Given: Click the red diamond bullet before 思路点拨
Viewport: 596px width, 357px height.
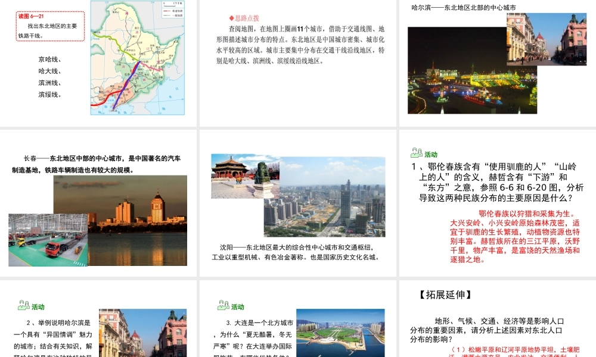Looking at the screenshot, I should (x=231, y=18).
